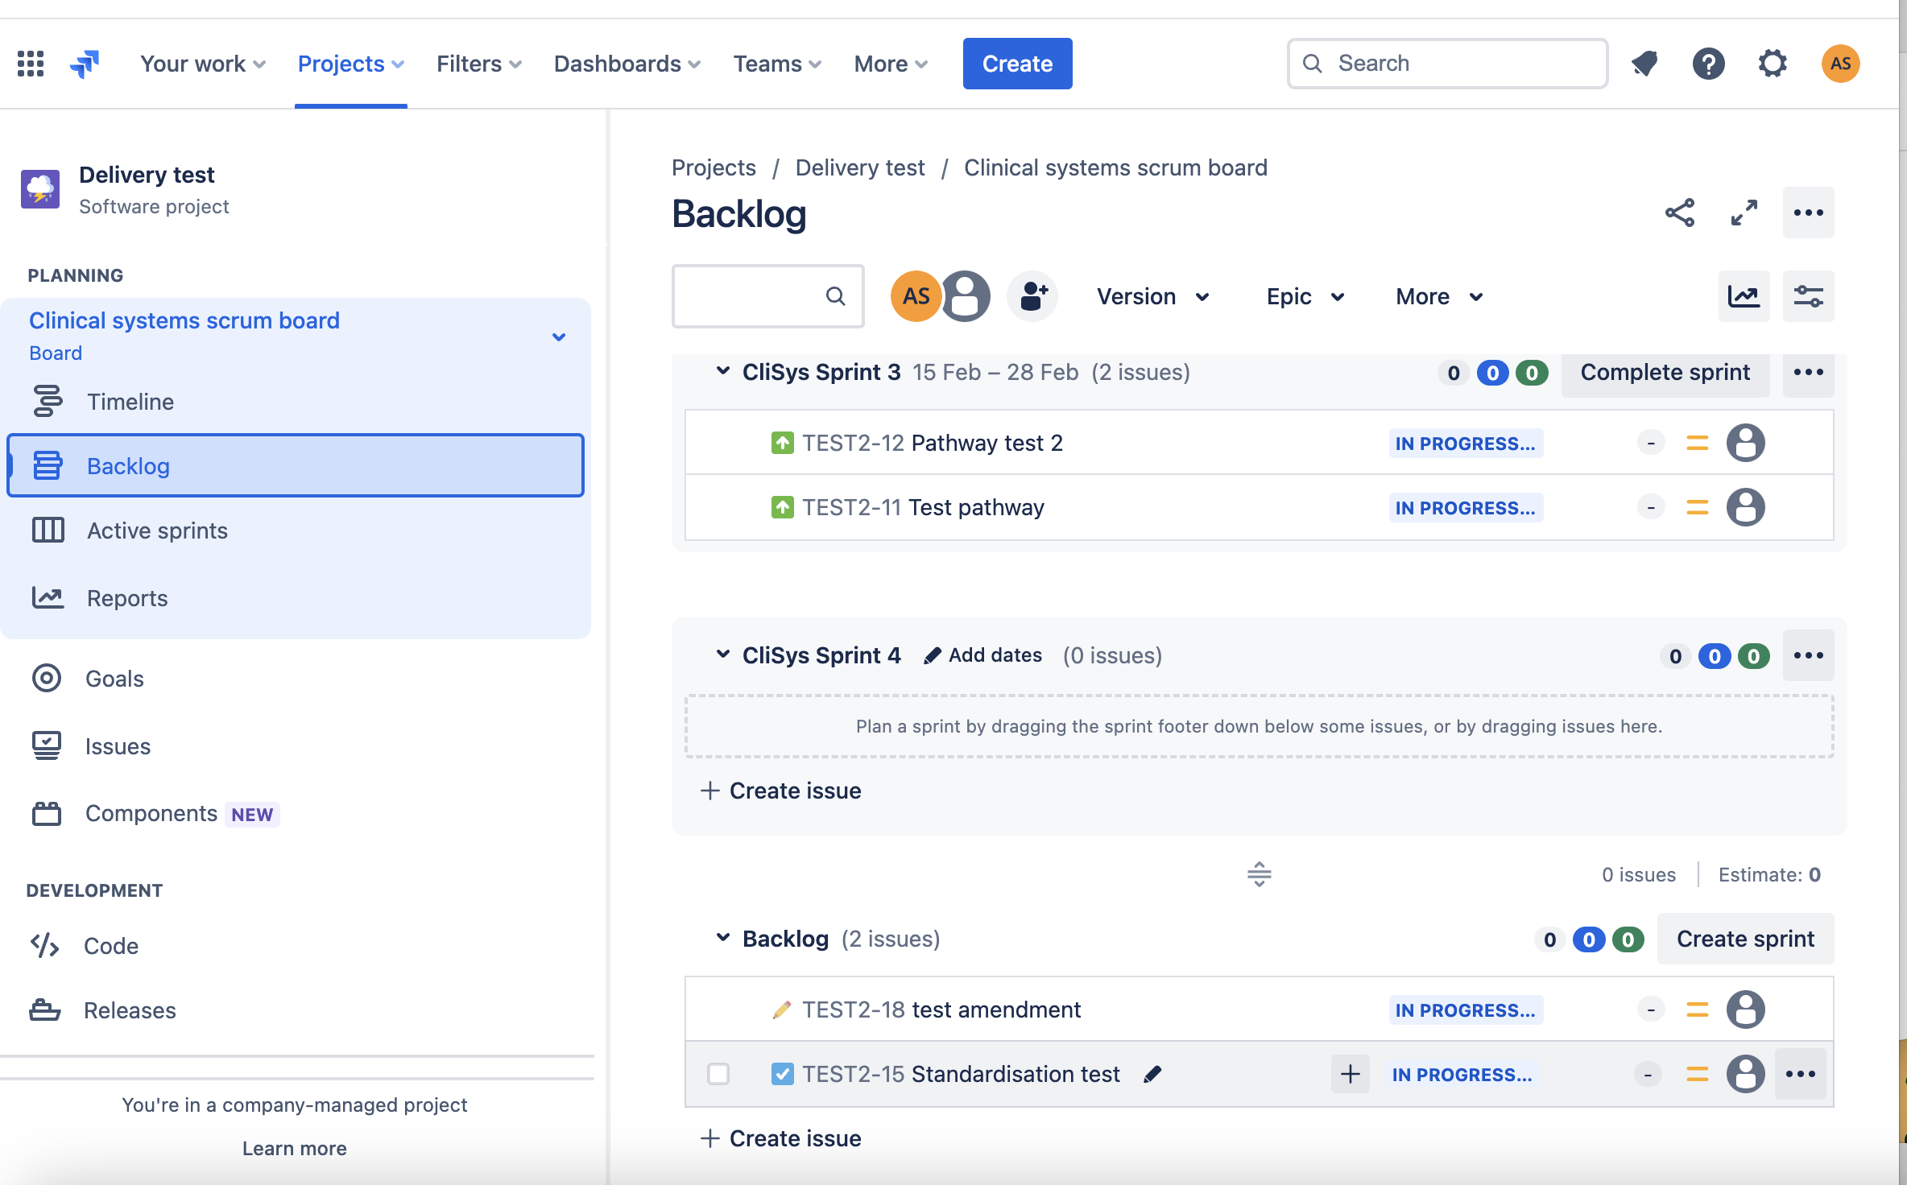Screen dimensions: 1907x1185
Task: Filter by AS assignee avatar
Action: pos(916,297)
